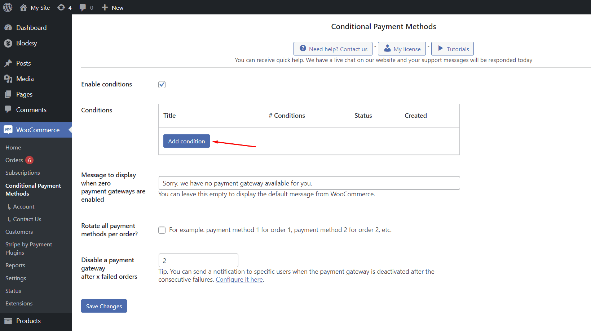Click the Products archive icon
The image size is (591, 331).
pyautogui.click(x=8, y=321)
